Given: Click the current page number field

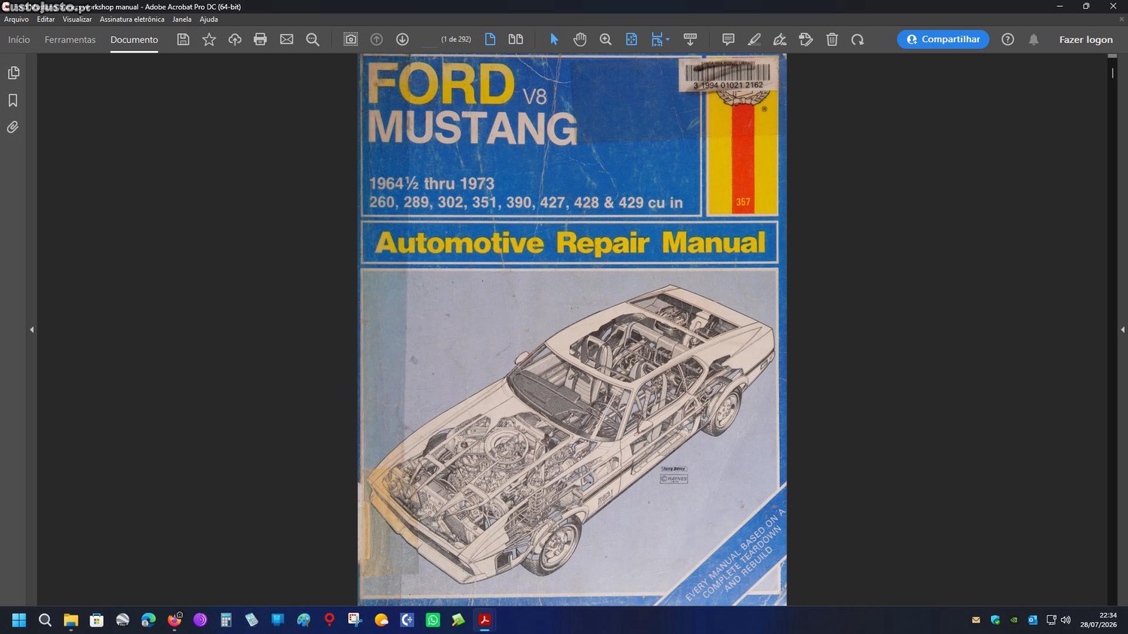Looking at the screenshot, I should (429, 39).
